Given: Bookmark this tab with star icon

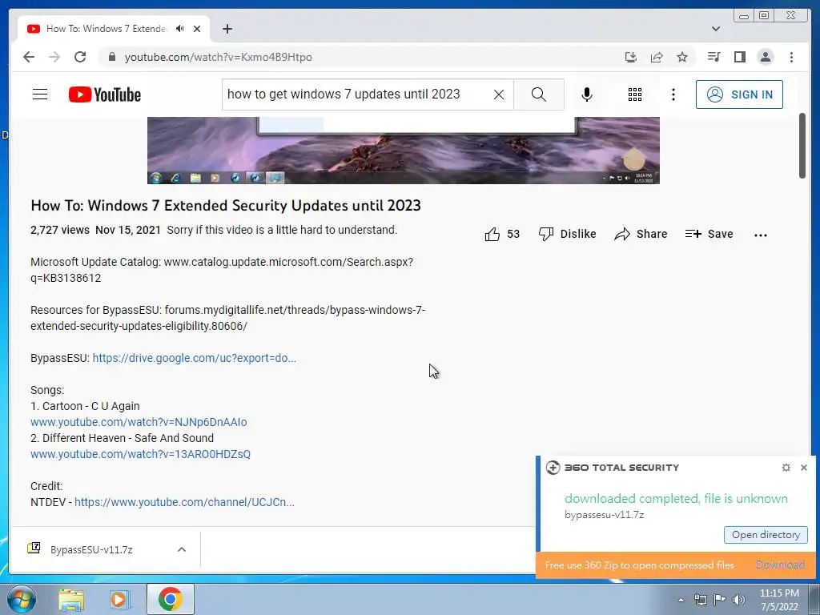Looking at the screenshot, I should click(x=682, y=57).
